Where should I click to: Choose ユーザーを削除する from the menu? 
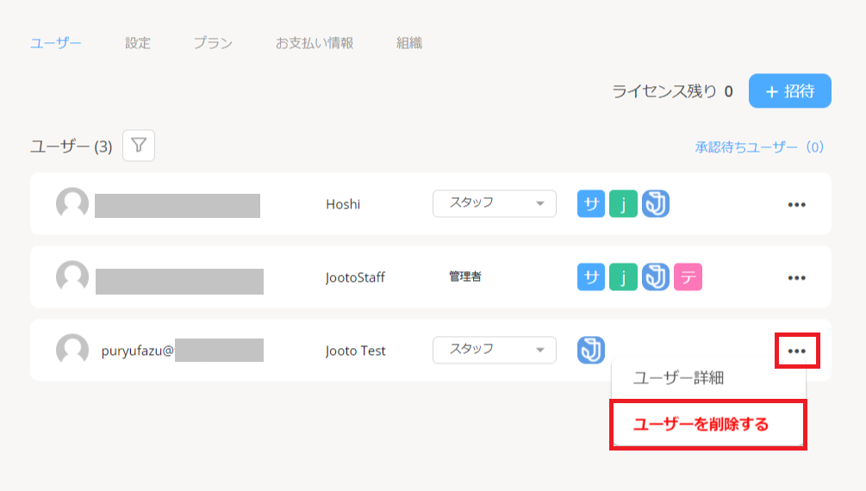(708, 425)
